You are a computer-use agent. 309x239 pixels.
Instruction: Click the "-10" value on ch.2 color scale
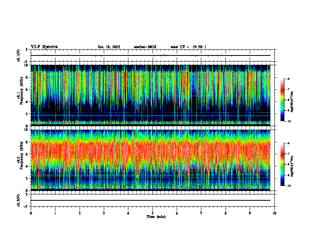288,186
